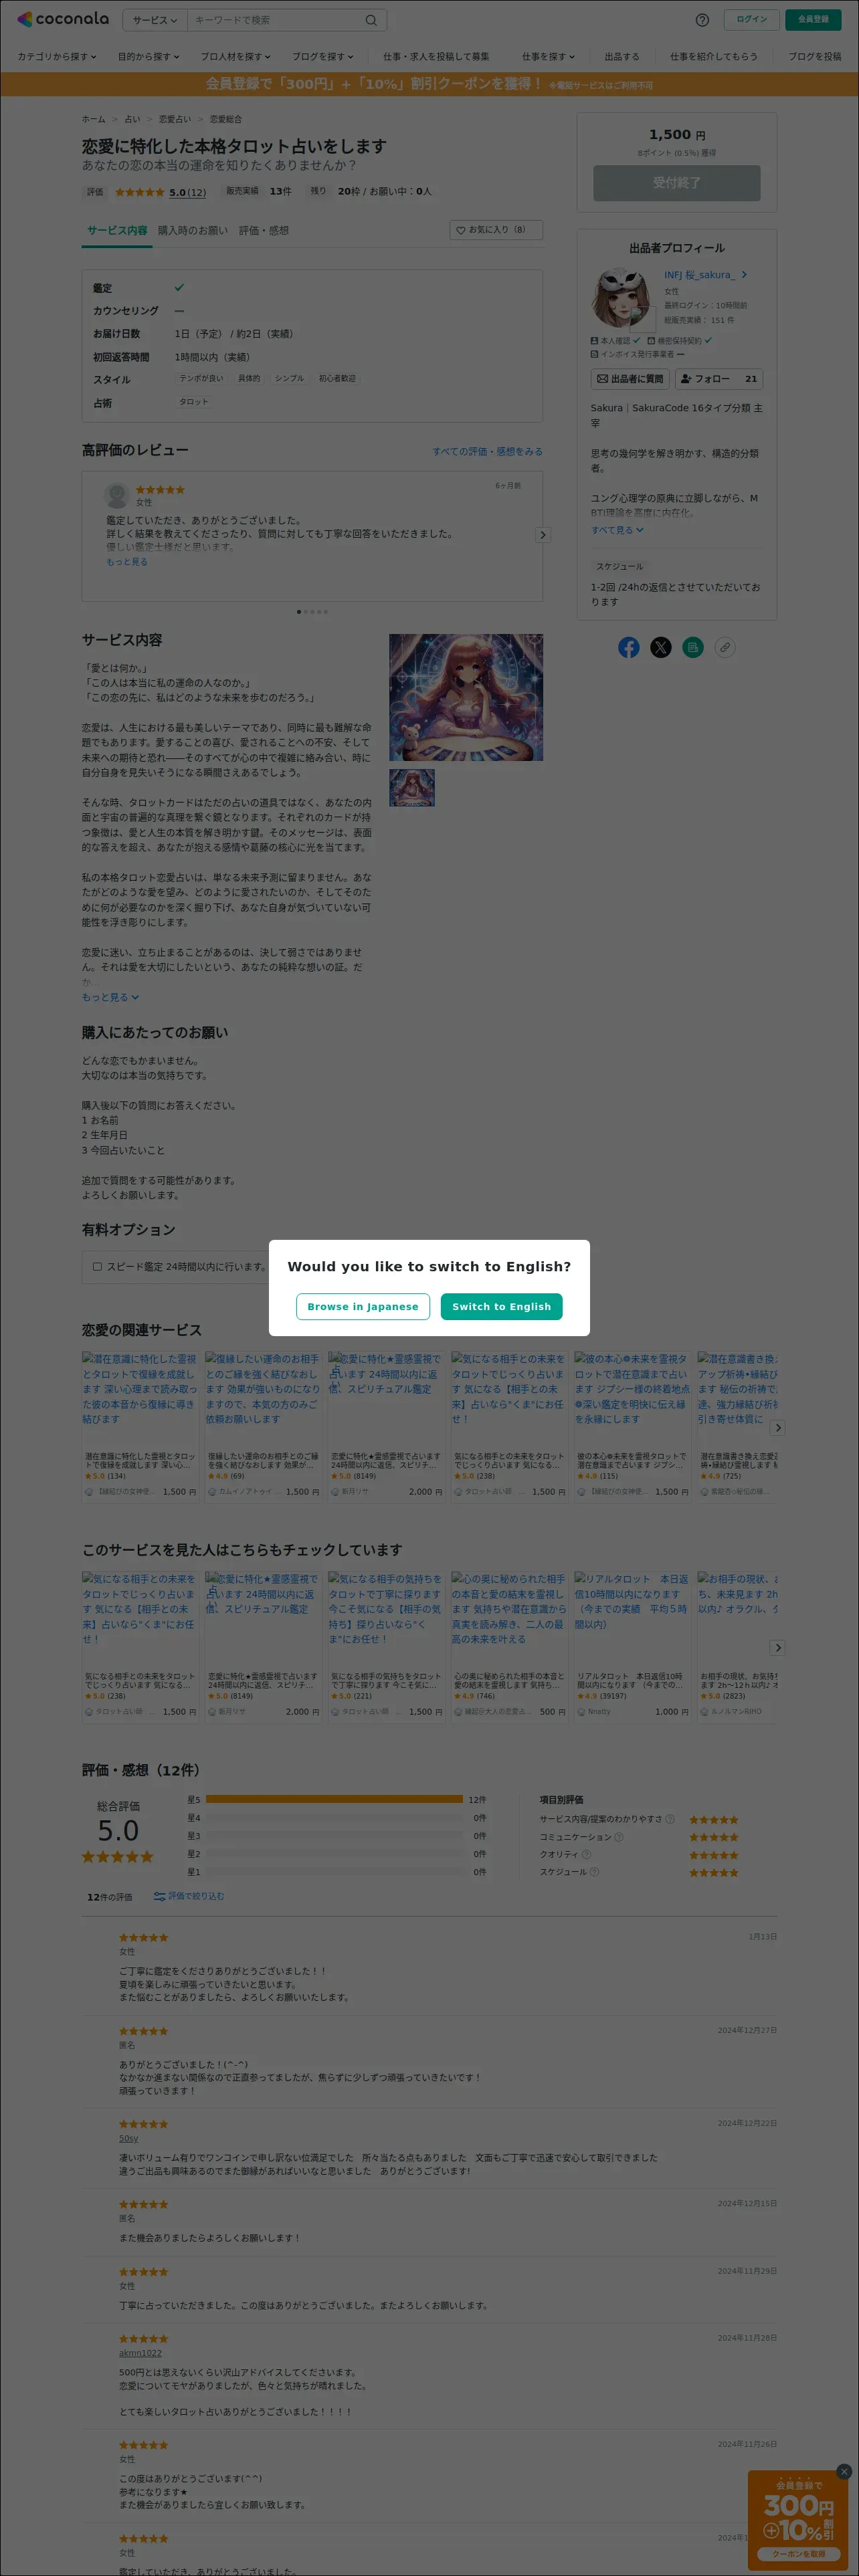This screenshot has width=859, height=2576.
Task: Click the info icon beside クオリティ
Action: [586, 1854]
